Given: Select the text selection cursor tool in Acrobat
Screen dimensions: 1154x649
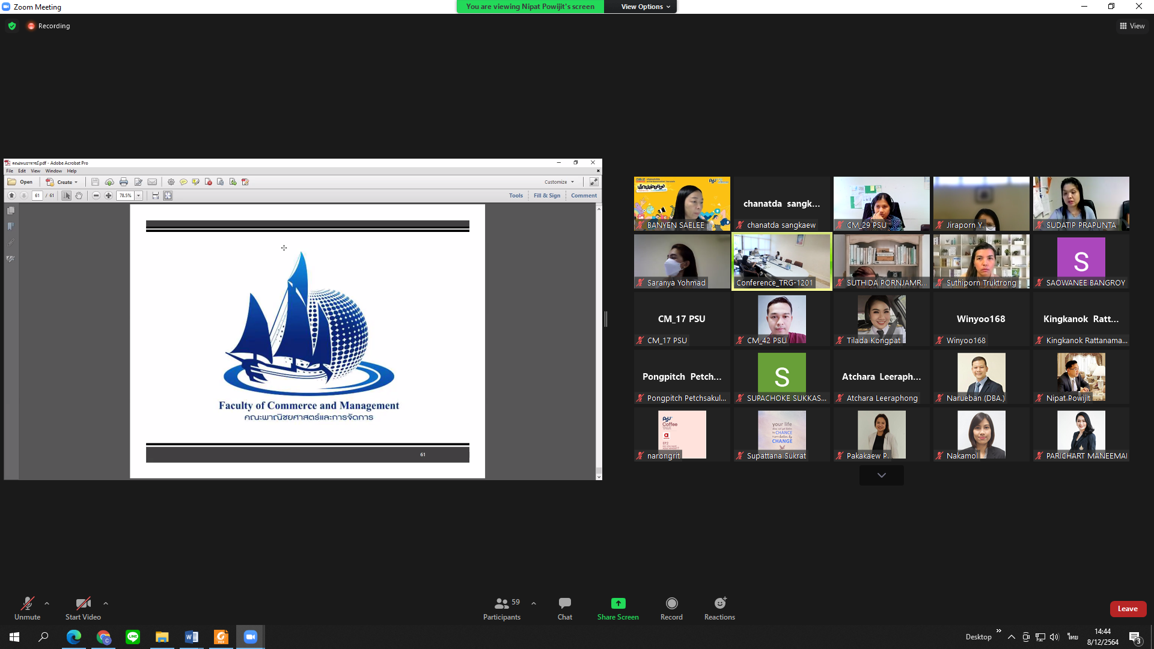Looking at the screenshot, I should [66, 195].
